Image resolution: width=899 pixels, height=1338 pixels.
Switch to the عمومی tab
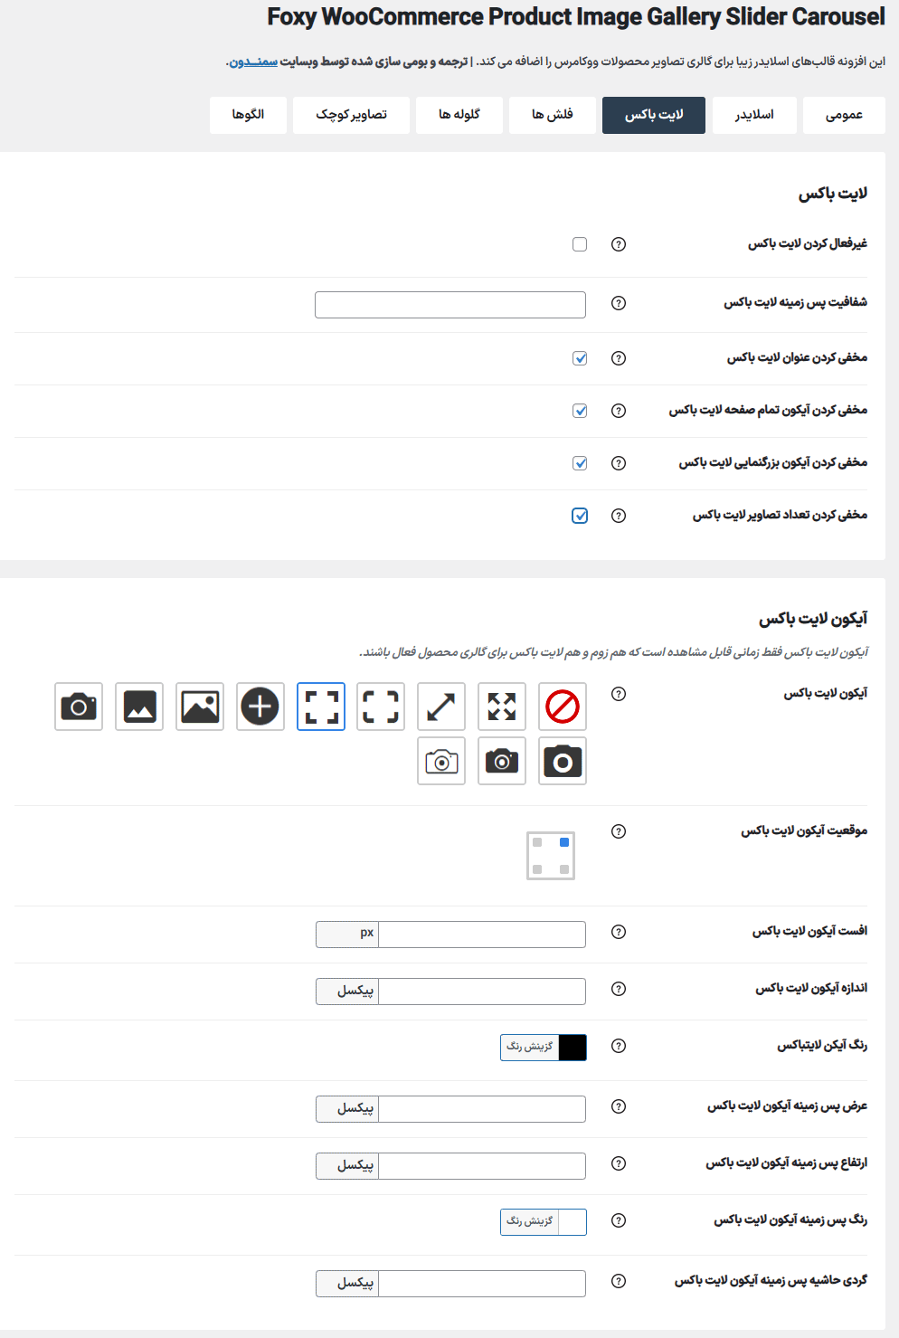844,115
